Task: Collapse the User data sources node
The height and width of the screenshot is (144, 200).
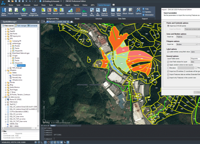Action: point(3,97)
